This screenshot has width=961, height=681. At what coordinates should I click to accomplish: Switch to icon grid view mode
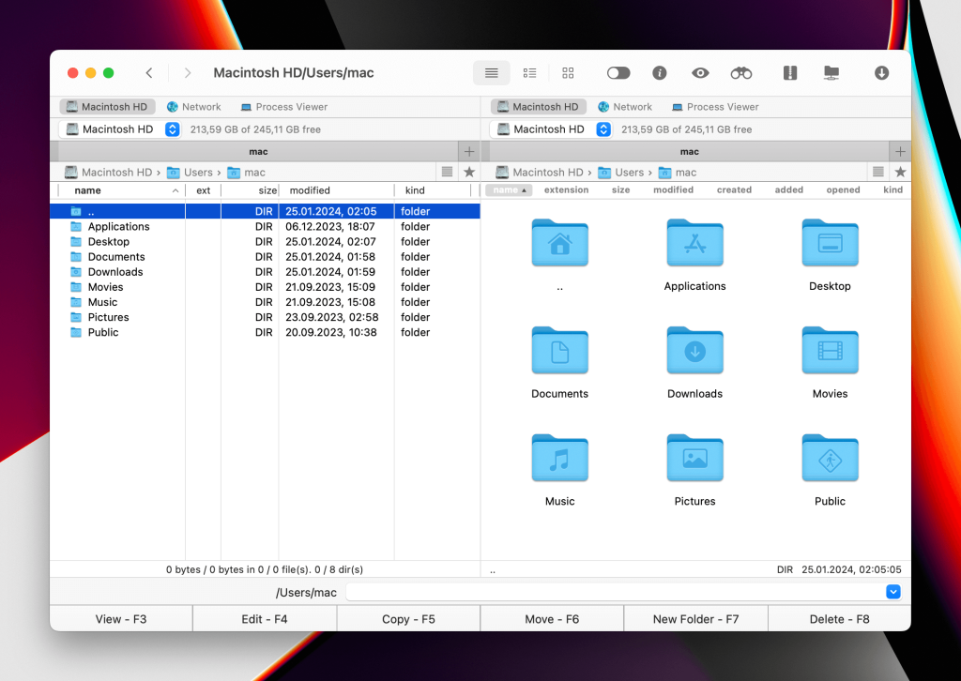coord(568,73)
